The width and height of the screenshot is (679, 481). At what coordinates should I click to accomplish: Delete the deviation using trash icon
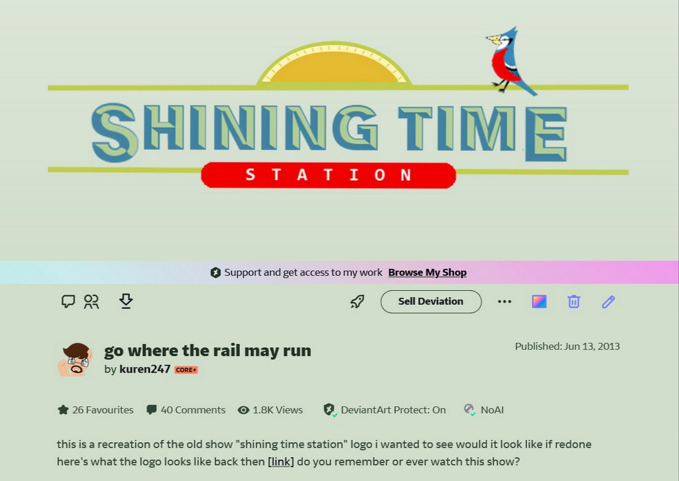click(x=574, y=301)
